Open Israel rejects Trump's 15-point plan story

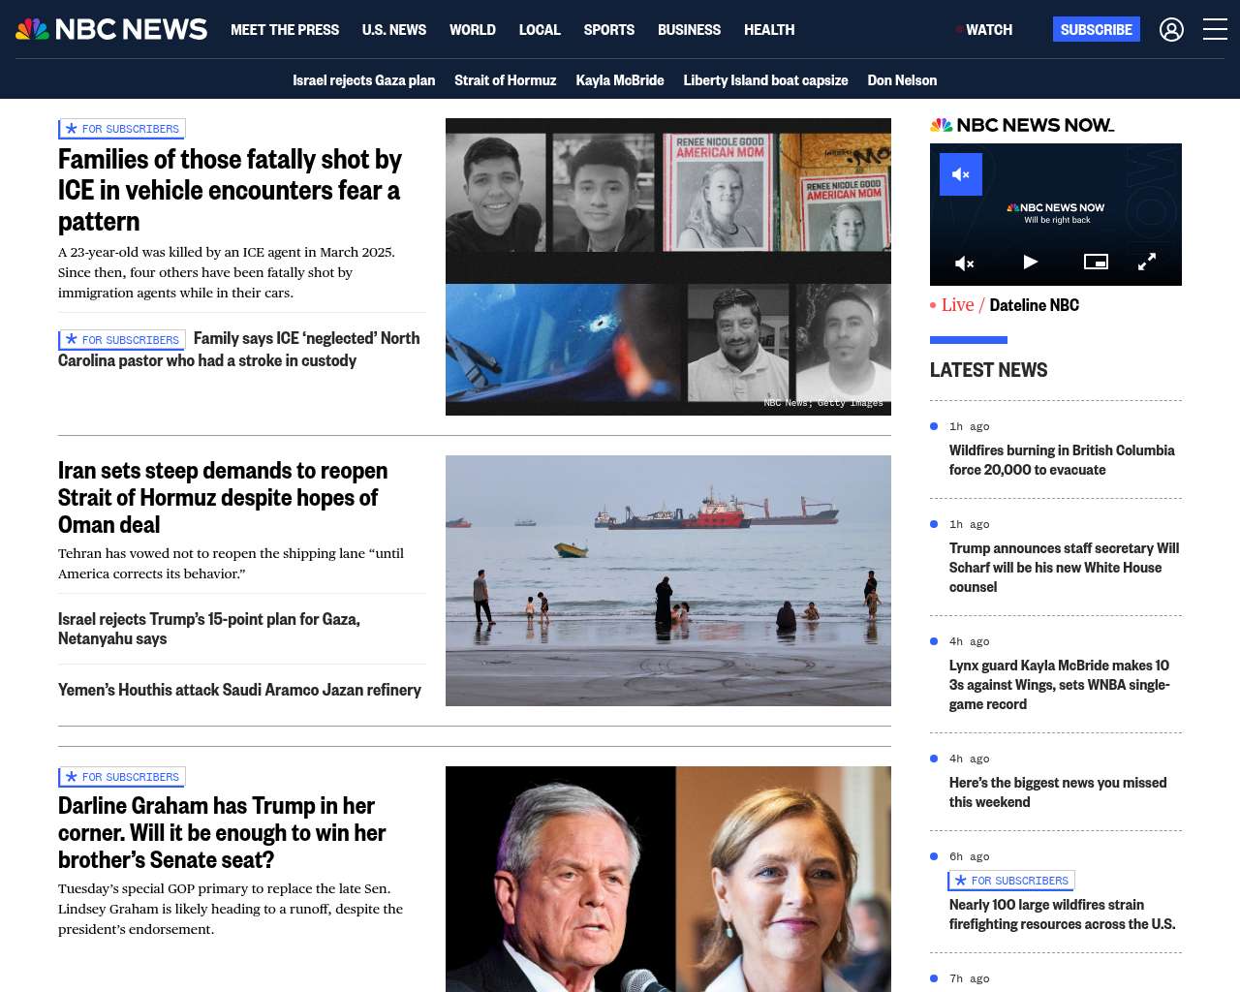point(209,629)
